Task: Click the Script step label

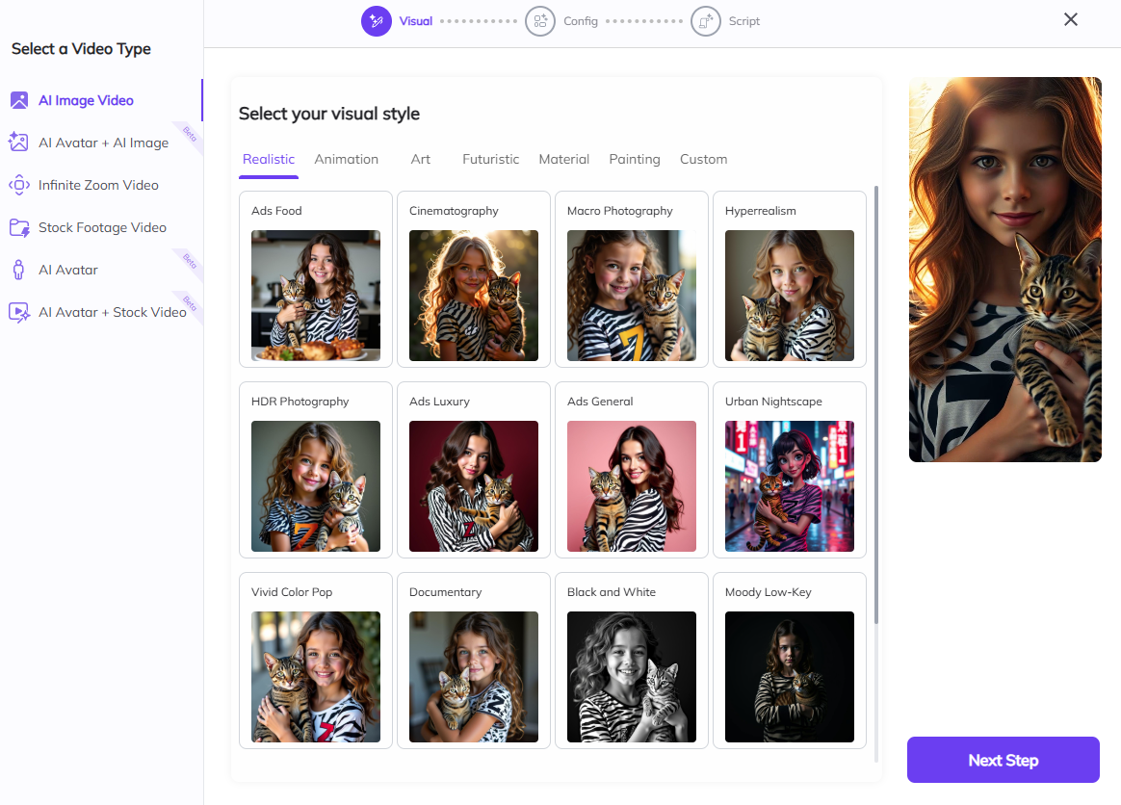Action: 744,21
